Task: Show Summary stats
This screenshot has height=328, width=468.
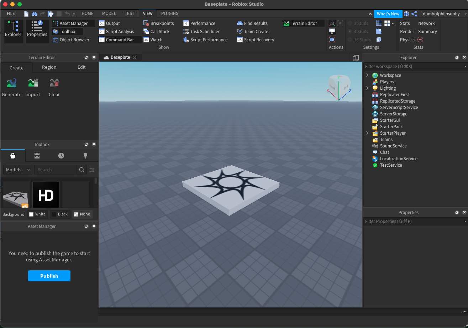Action: pos(427,31)
